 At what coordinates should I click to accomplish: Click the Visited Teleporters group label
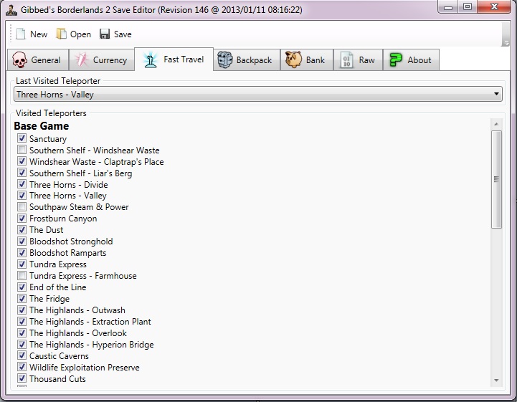51,113
